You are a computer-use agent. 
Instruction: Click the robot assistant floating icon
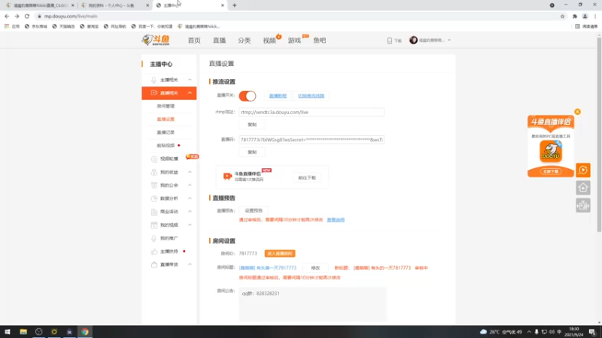[x=582, y=206]
